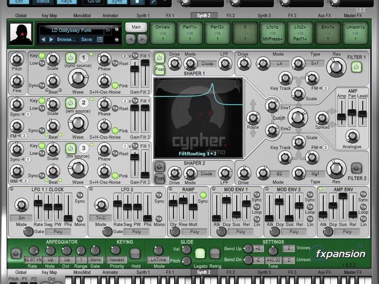
Task: Toggle Shaper 1 power button
Action: (x=159, y=58)
